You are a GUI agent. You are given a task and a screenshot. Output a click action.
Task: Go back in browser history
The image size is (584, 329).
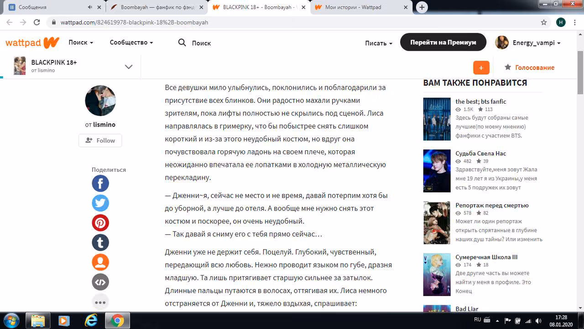click(x=10, y=22)
